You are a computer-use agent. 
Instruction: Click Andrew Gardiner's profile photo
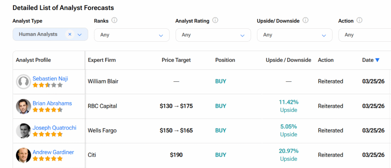(23, 155)
